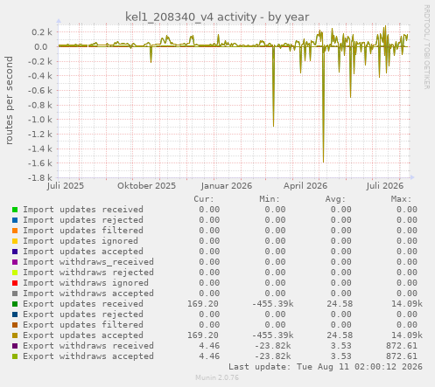Screen dimensions: 435x387
Task: Click the 'Juli 2026' axis label
Action: point(385,186)
